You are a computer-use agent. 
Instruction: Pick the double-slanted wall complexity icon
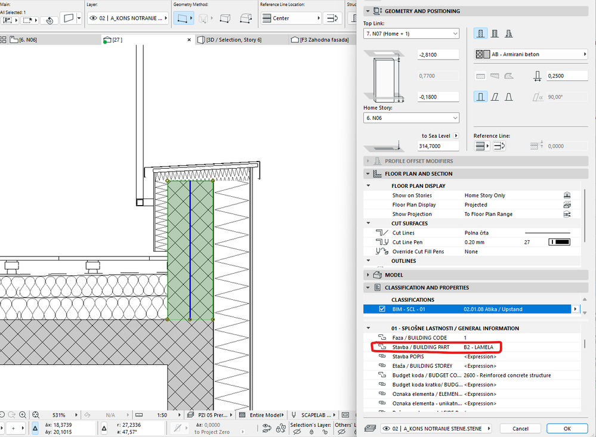coord(508,97)
